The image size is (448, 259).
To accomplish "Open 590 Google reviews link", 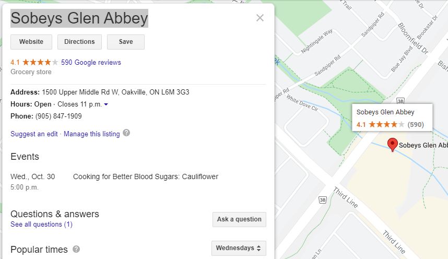I will coord(91,62).
